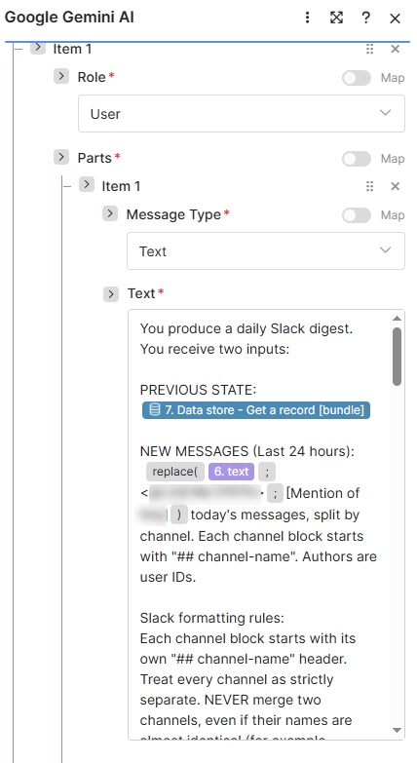The height and width of the screenshot is (763, 417).
Task: Click scrollbar down arrow in Text box
Action: pos(398,730)
